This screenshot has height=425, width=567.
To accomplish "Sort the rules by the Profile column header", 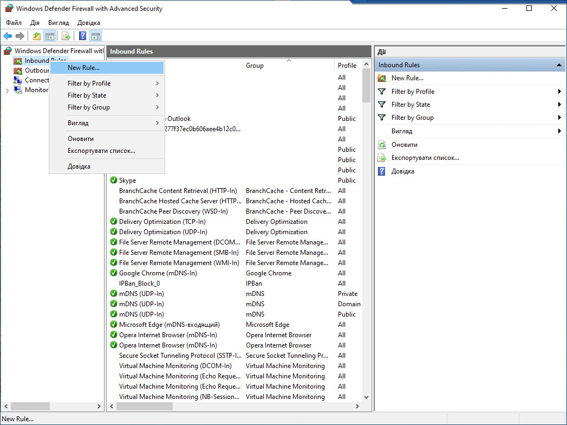I will (348, 66).
